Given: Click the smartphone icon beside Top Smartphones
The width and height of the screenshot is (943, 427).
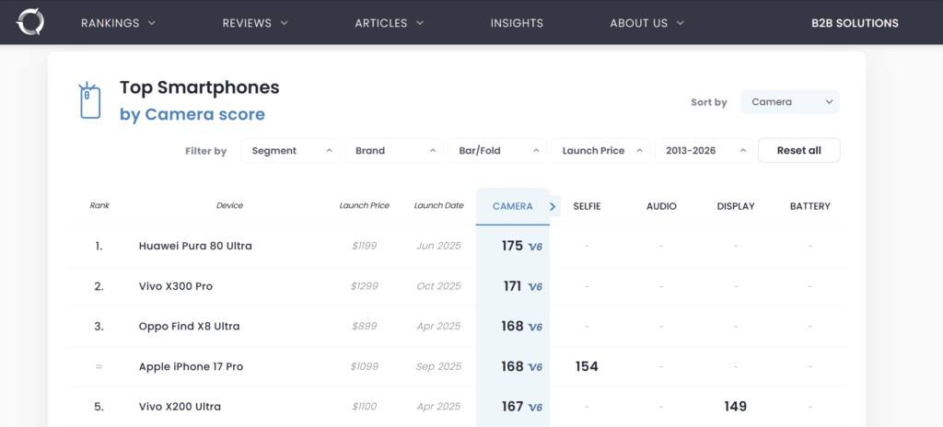Looking at the screenshot, I should point(89,100).
